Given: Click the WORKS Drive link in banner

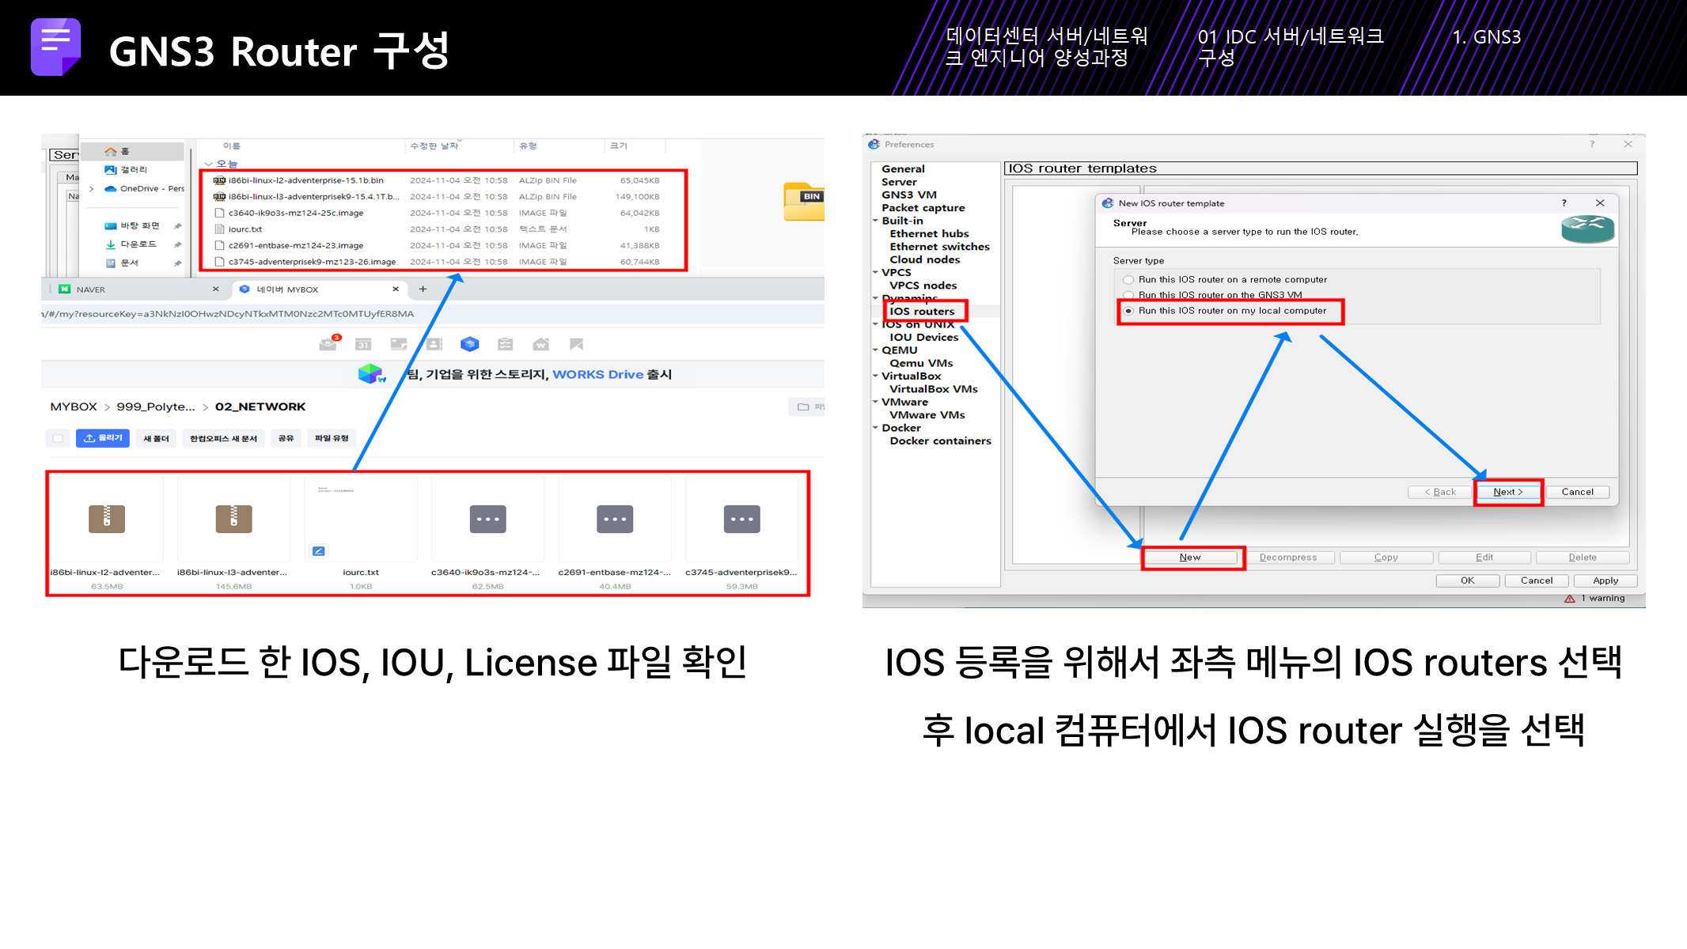Looking at the screenshot, I should pyautogui.click(x=597, y=375).
